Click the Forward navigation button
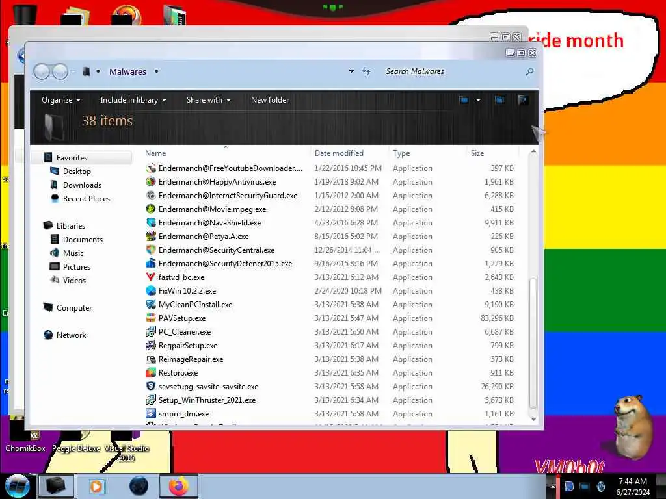The height and width of the screenshot is (499, 666). pos(60,71)
